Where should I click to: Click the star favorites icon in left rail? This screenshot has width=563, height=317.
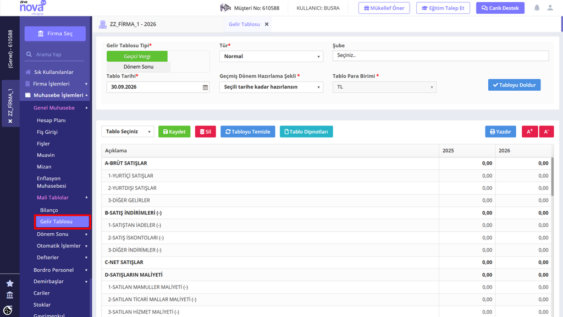pos(10,283)
